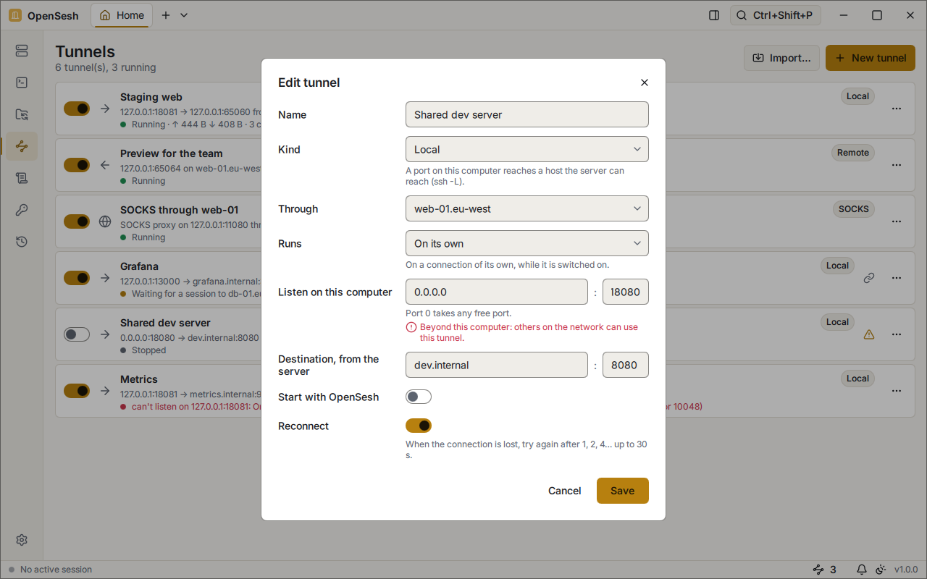
Task: Click the Local badge on Grafana row
Action: click(837, 266)
